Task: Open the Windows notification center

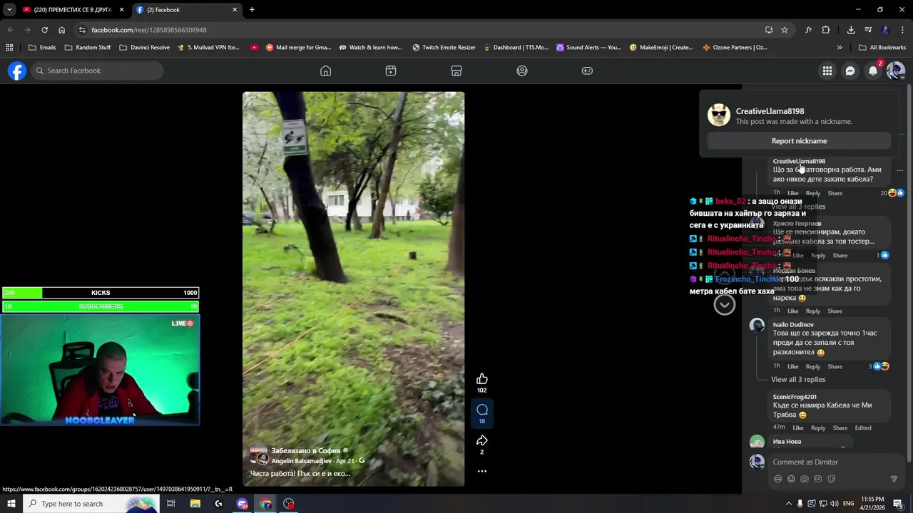Action: coord(899,504)
